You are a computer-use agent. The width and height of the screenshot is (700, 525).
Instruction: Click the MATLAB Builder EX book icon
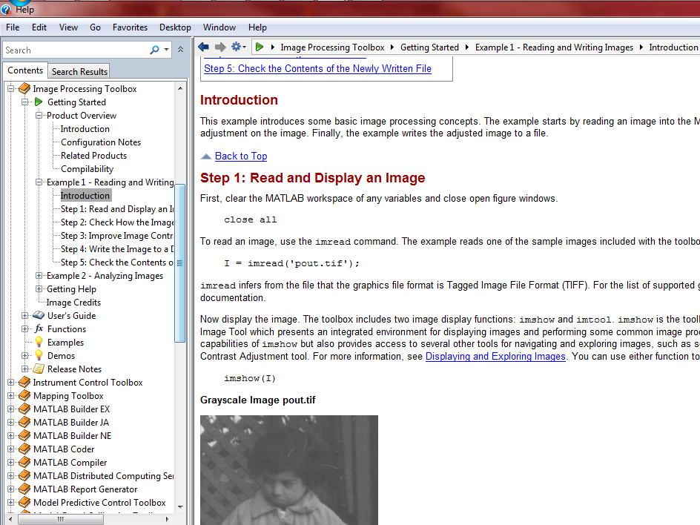(x=24, y=409)
